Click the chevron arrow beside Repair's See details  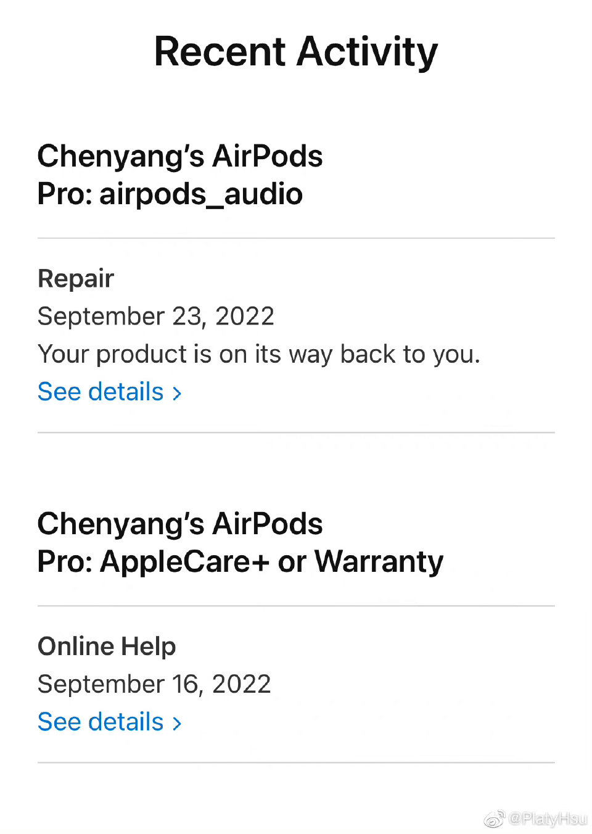pos(177,393)
